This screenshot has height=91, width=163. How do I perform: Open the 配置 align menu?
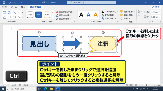(x=125, y=18)
